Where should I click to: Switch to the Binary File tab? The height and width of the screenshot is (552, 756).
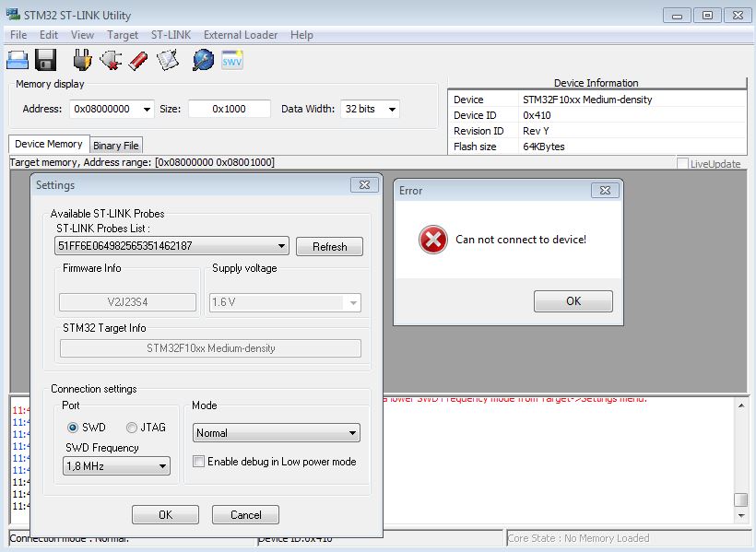point(116,145)
